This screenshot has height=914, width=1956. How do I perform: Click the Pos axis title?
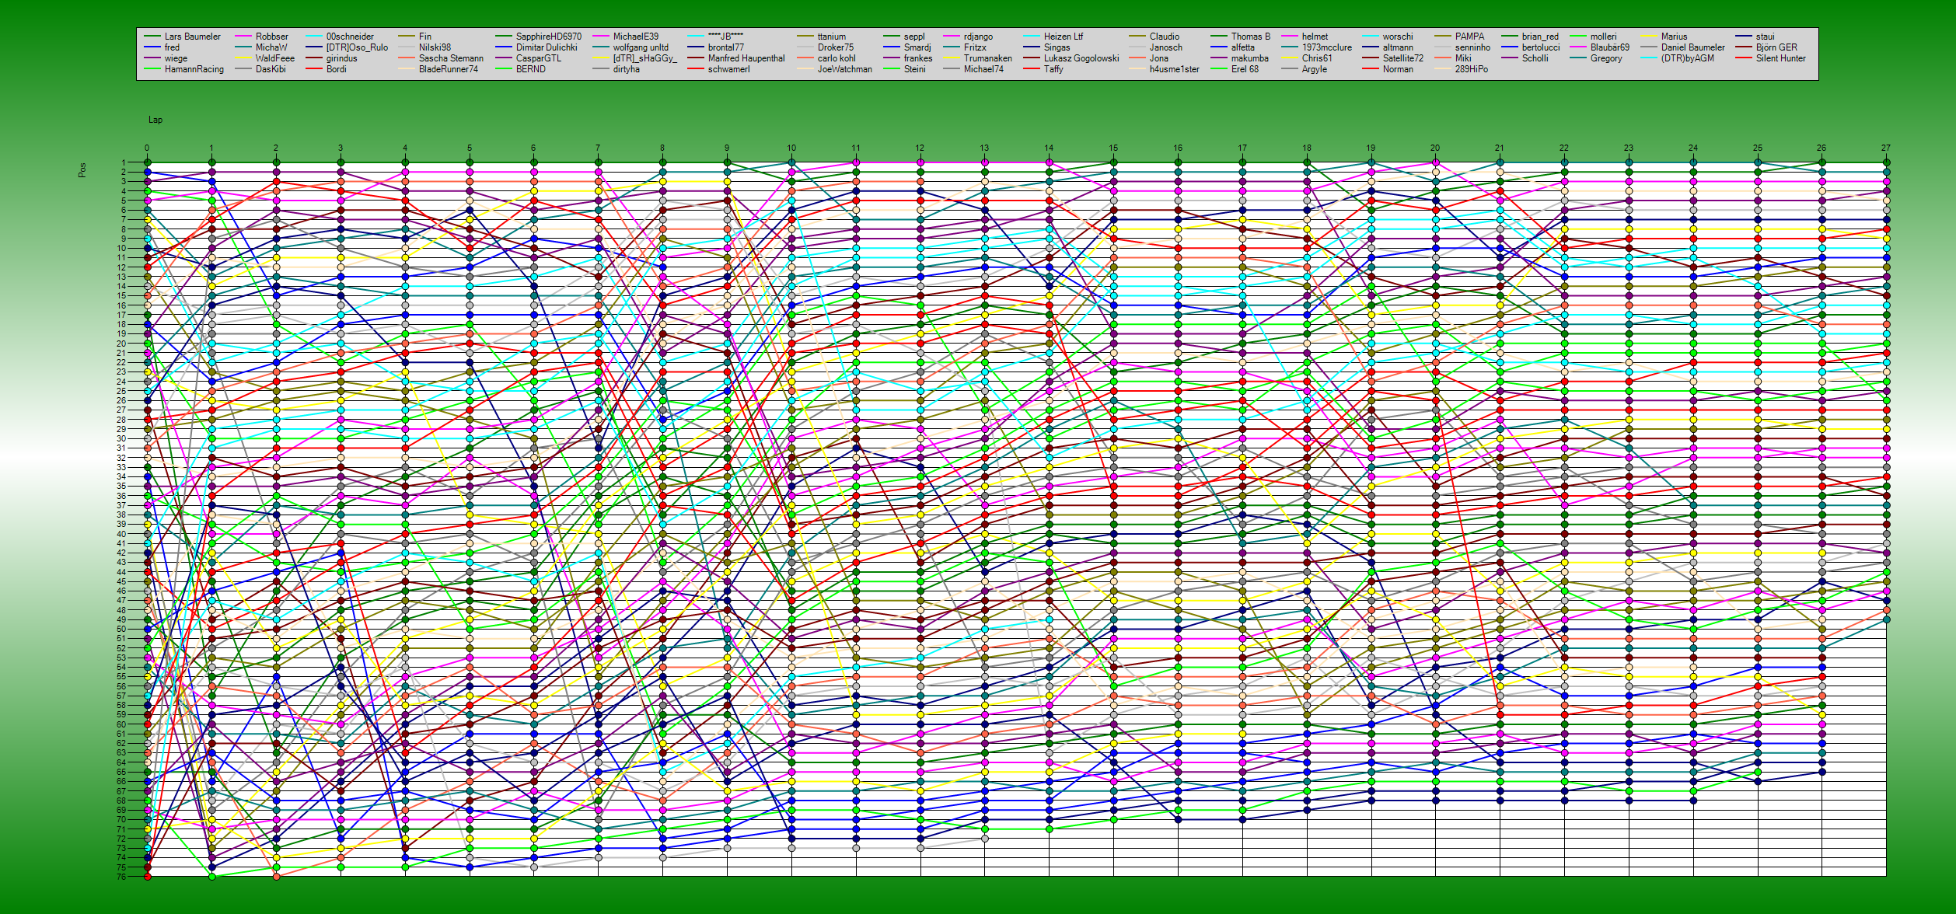click(x=82, y=169)
